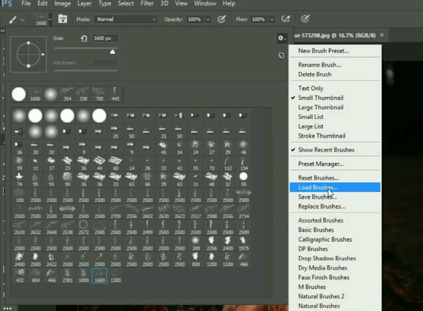Viewport: 423px width, 311px height.
Task: Select the Brush tool preset icon
Action: 13,19
